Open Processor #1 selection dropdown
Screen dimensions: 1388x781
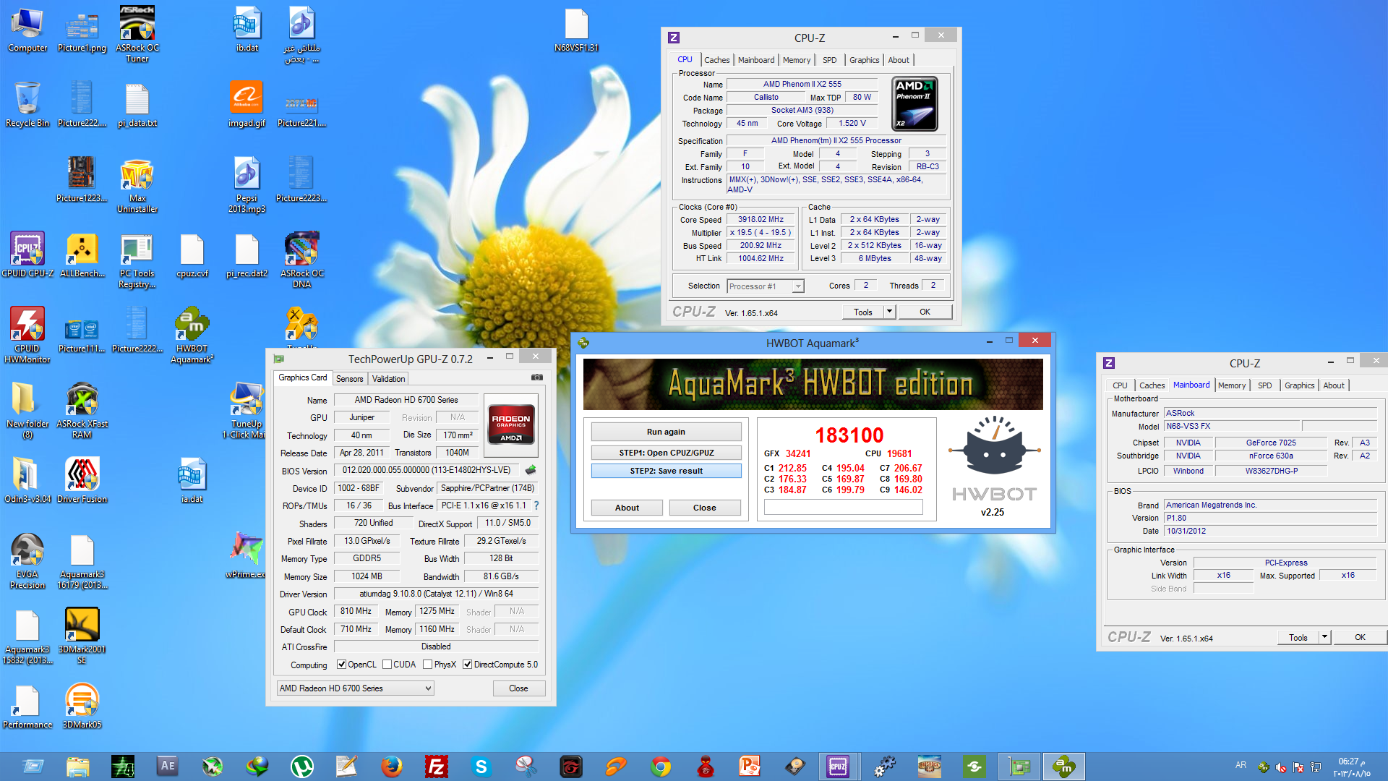coord(765,286)
